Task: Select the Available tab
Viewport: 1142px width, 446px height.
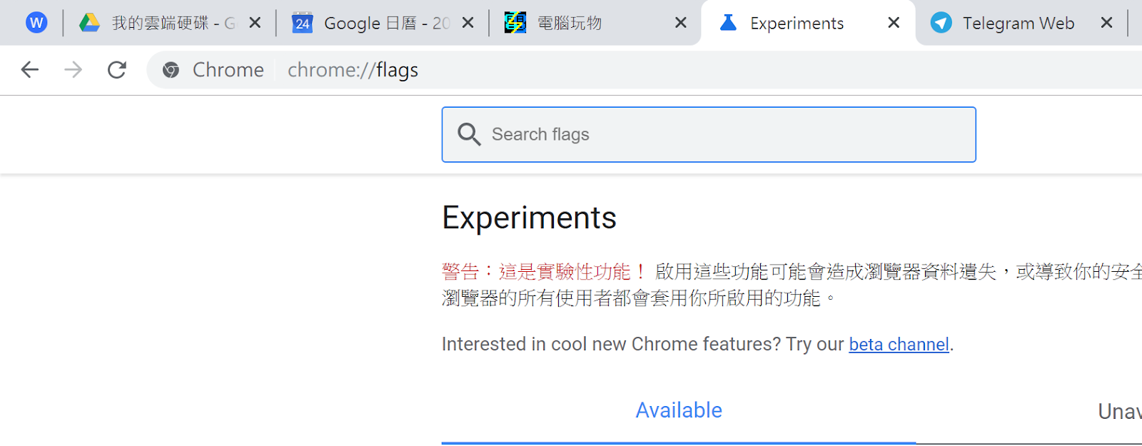Action: (x=679, y=411)
